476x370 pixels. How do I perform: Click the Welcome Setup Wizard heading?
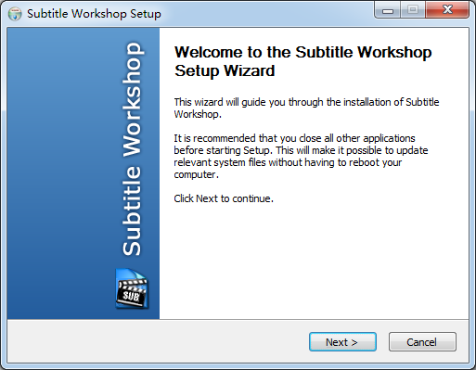click(x=302, y=61)
